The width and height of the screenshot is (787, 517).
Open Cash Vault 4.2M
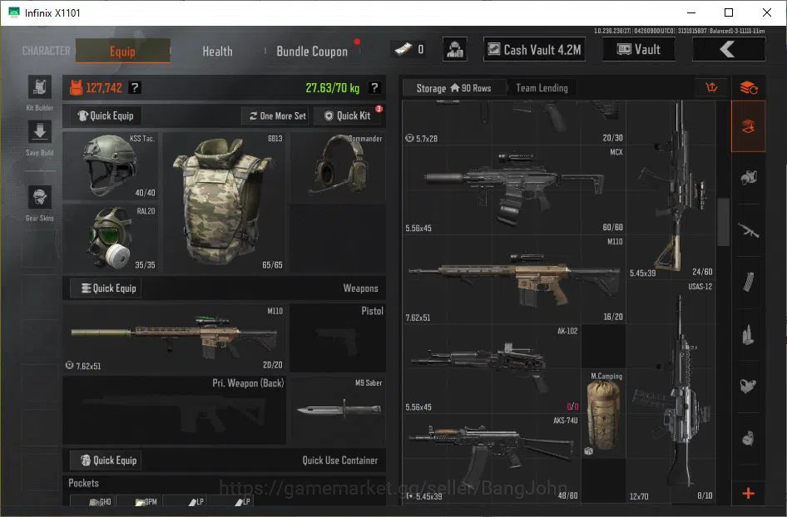click(535, 50)
